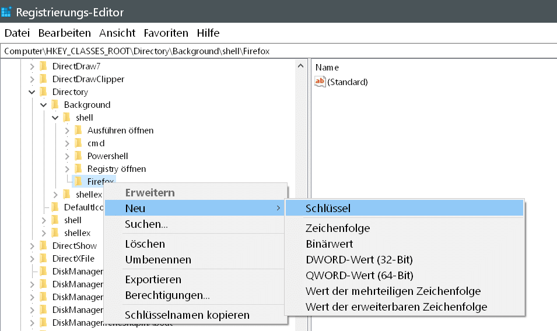The width and height of the screenshot is (557, 331).
Task: Choose Schlüsselnamen kopieren from context menu
Action: pyautogui.click(x=187, y=315)
